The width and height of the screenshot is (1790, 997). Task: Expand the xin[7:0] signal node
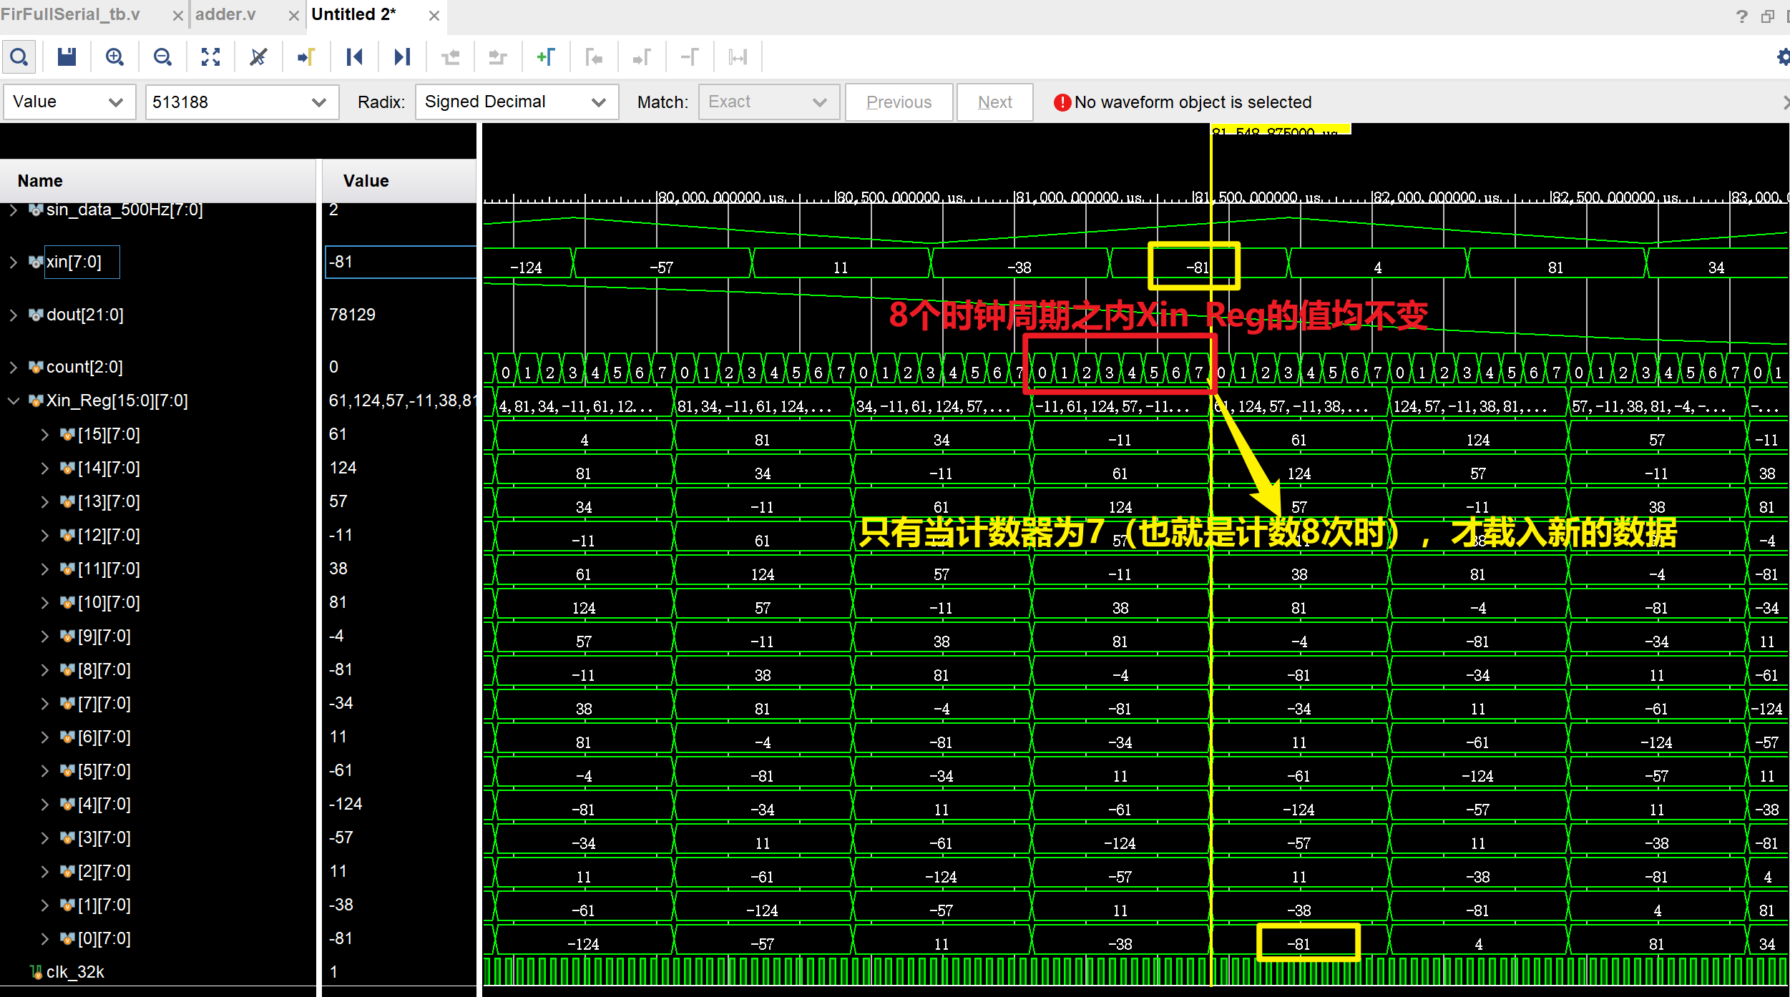pos(17,262)
